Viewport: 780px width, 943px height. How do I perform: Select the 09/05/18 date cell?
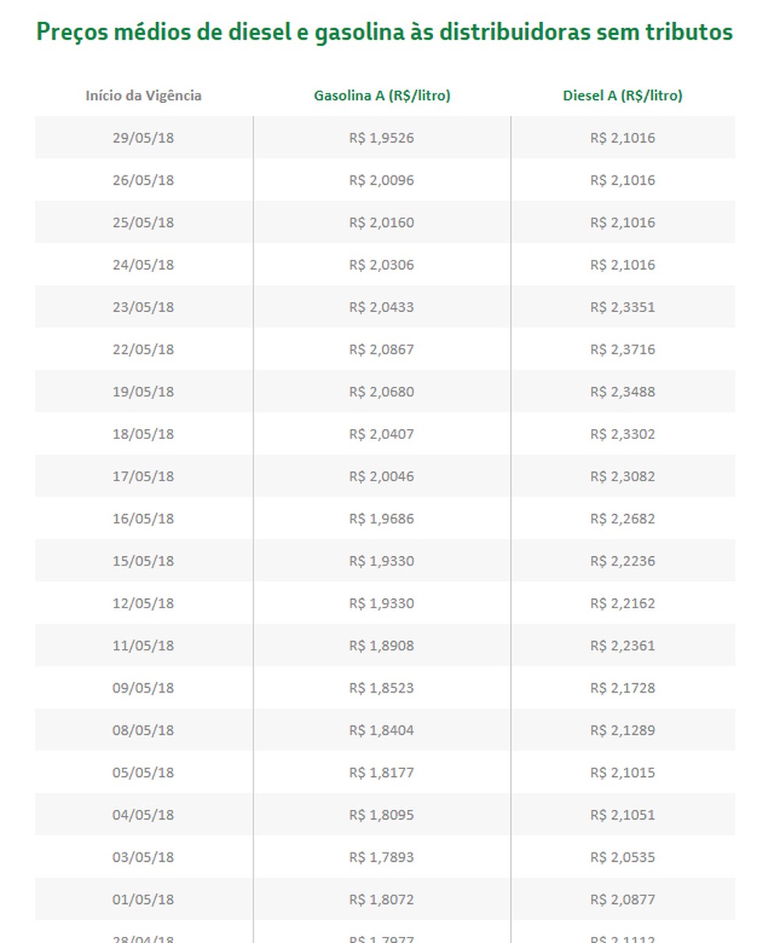[x=144, y=688]
